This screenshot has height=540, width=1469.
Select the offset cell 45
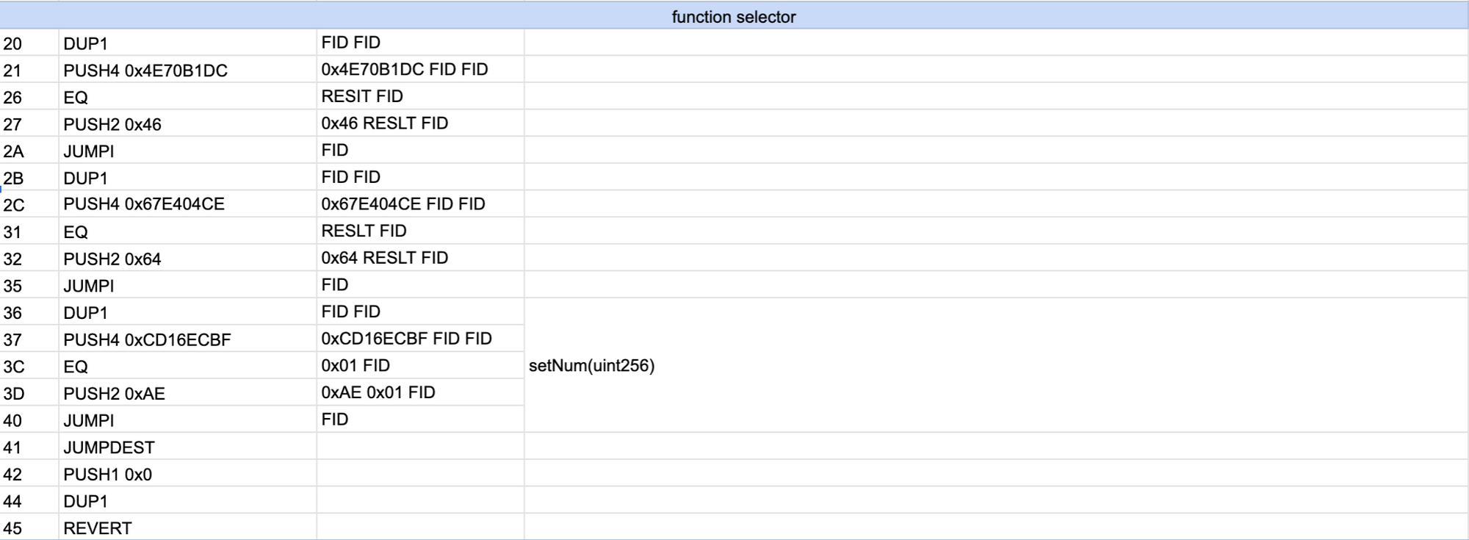29,528
